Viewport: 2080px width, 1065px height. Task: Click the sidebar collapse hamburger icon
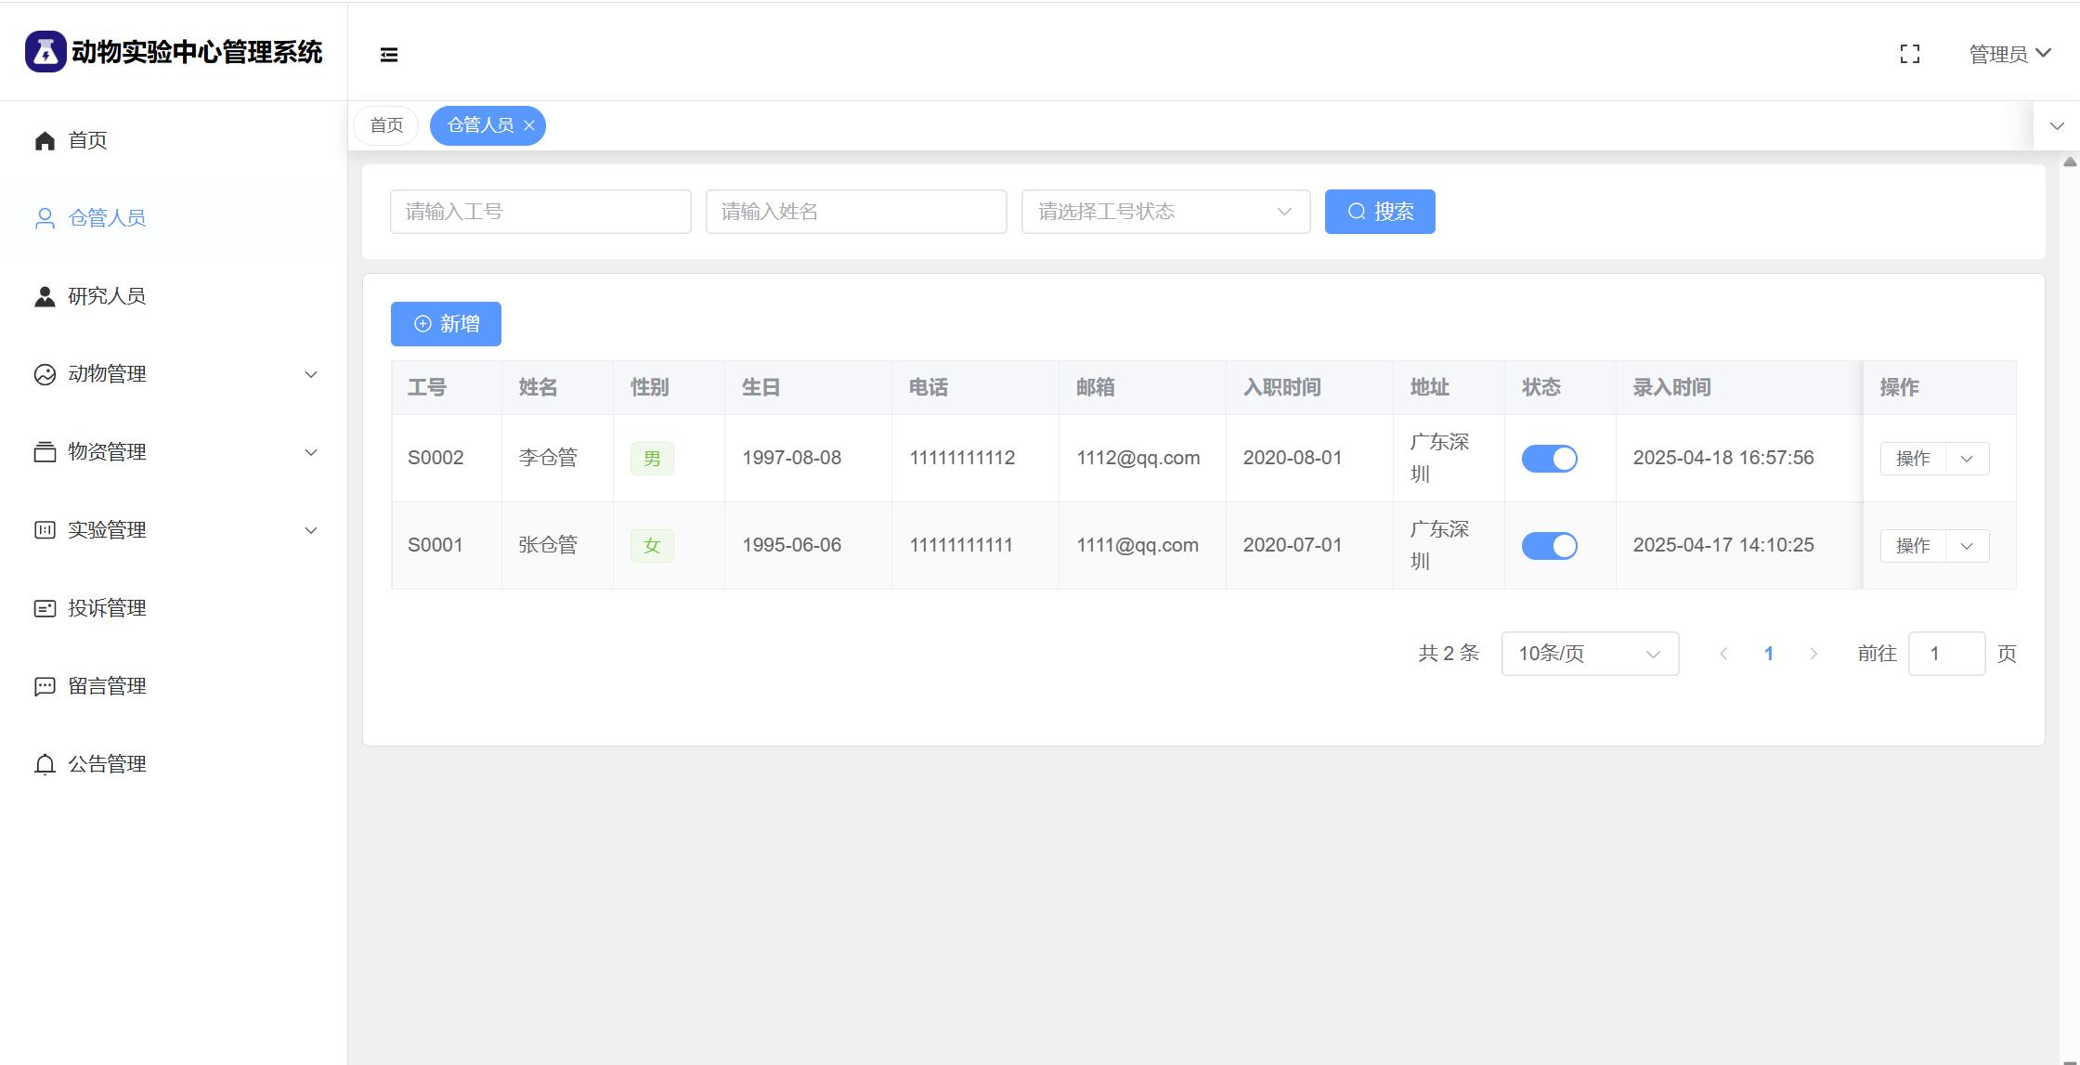pyautogui.click(x=389, y=55)
